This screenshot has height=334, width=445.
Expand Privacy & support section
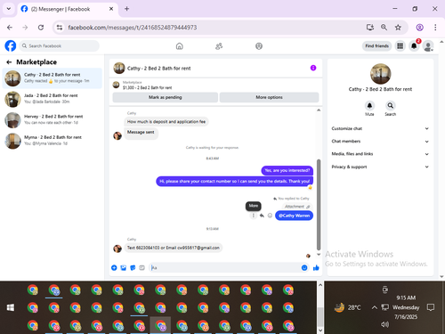[x=380, y=167]
